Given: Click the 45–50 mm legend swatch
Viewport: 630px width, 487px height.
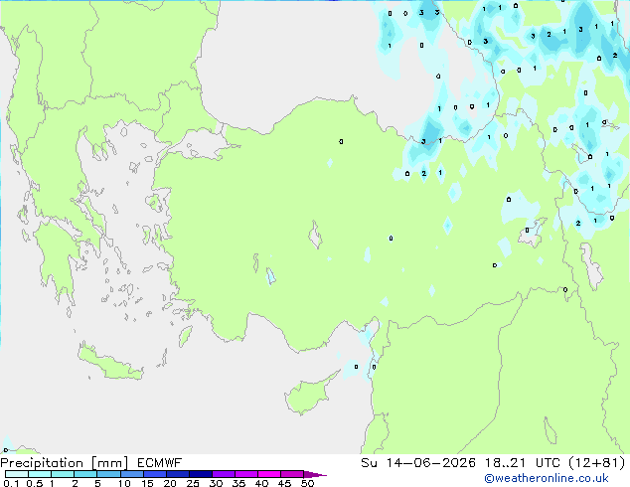Looking at the screenshot, I should coord(292,474).
